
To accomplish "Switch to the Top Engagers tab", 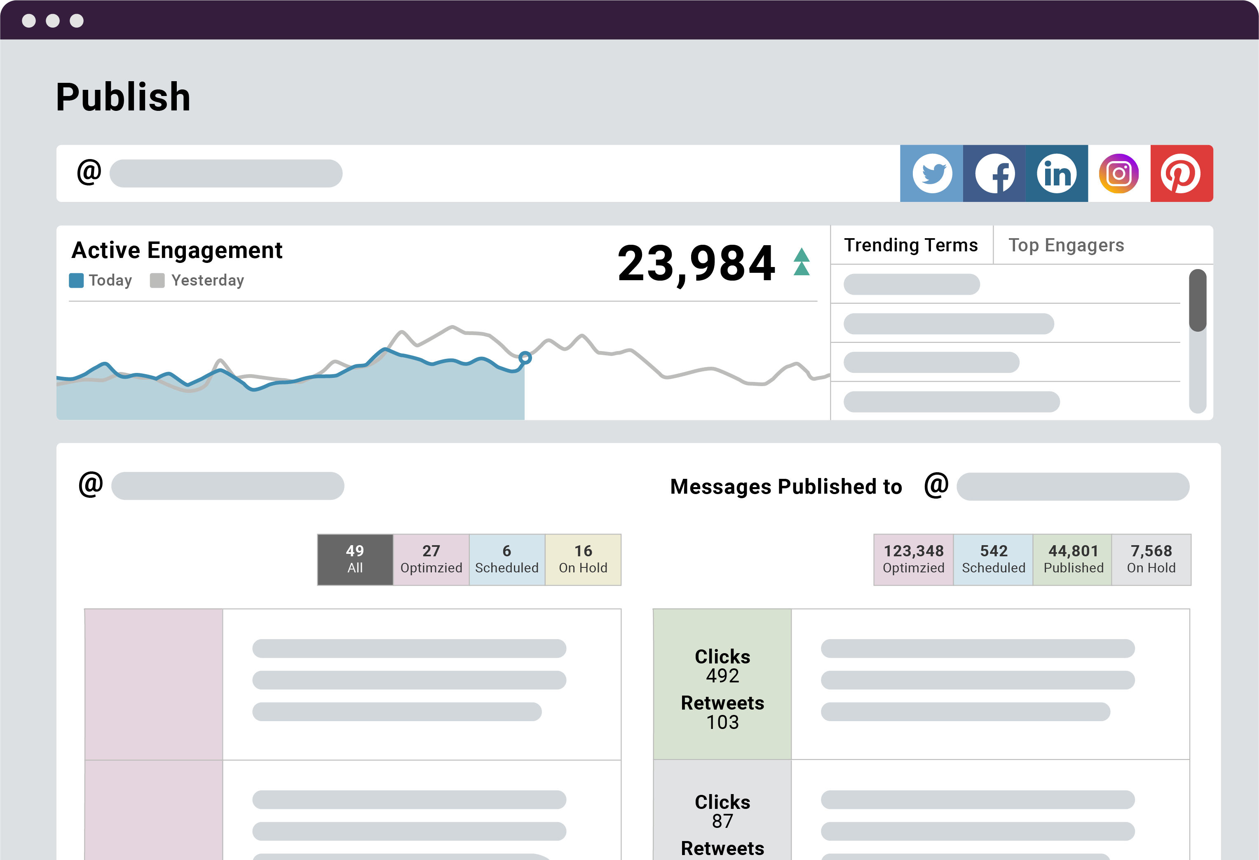I will point(1066,245).
